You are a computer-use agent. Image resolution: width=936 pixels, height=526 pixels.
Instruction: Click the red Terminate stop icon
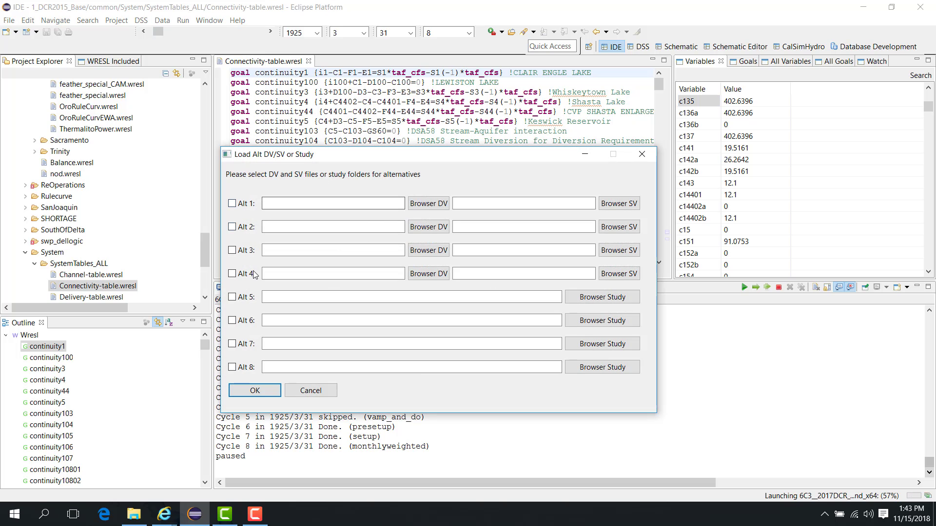pyautogui.click(x=779, y=287)
